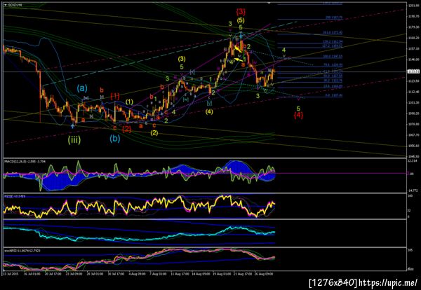Image resolution: width=421 pixels, height=290 pixels.
Task: Click the 23 Jul 09:00 time axis label
Action: click(x=73, y=274)
